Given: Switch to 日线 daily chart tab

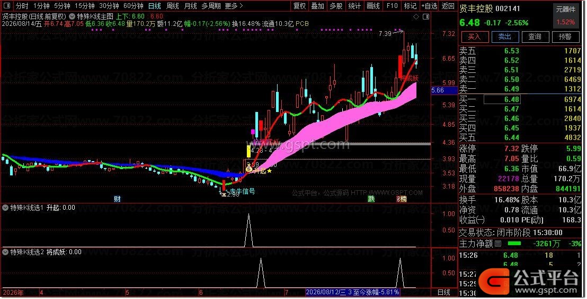Looking at the screenshot, I should [155, 6].
